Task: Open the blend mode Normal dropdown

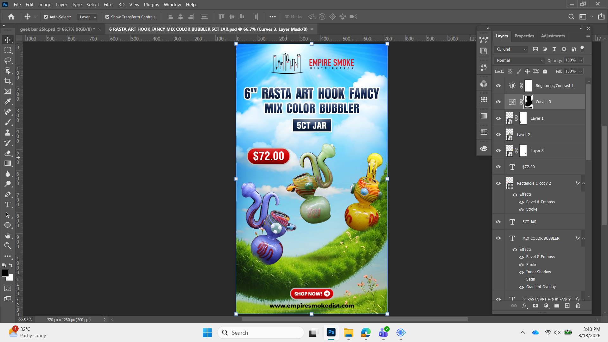Action: pyautogui.click(x=519, y=60)
